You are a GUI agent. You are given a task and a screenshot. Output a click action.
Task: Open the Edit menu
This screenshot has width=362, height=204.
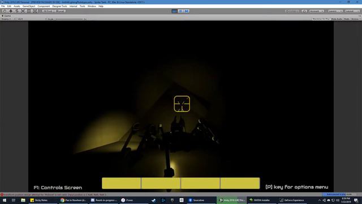(x=9, y=6)
